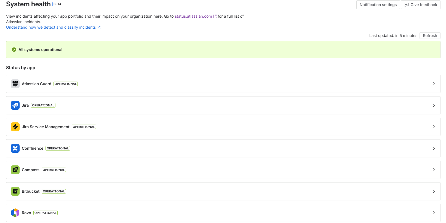Screen dimensions: 446x223
Task: Click the Rovo app icon
Action: coord(15,213)
